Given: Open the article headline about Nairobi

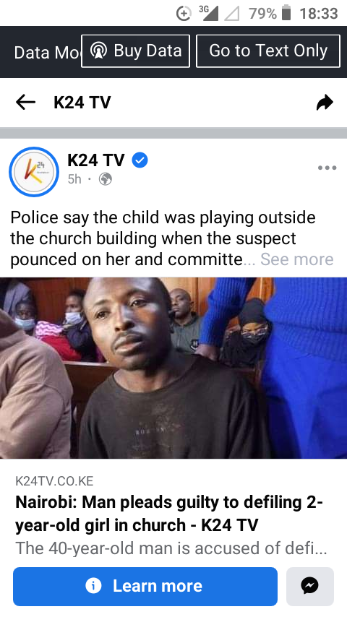Looking at the screenshot, I should (169, 514).
